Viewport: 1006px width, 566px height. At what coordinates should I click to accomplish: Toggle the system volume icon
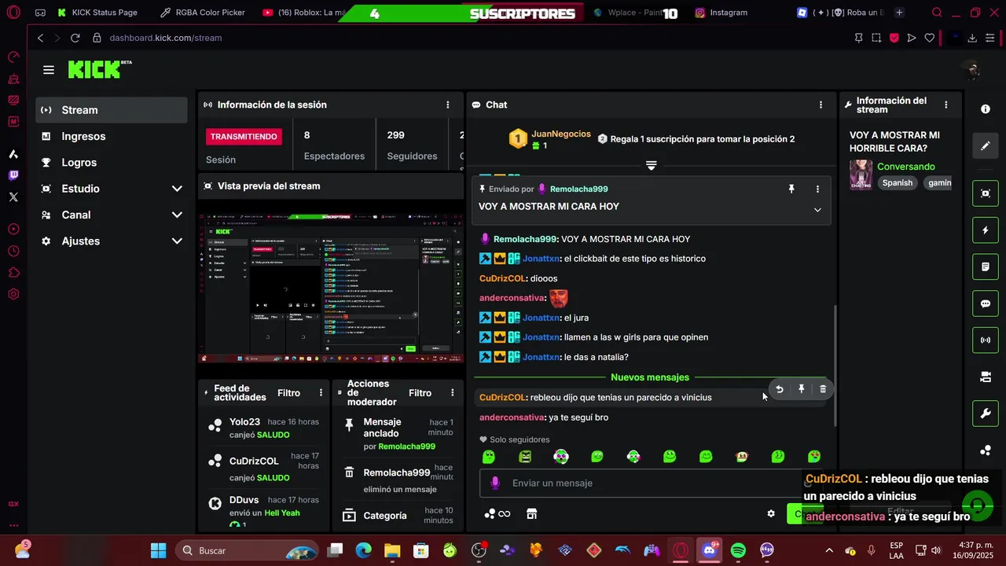[935, 550]
